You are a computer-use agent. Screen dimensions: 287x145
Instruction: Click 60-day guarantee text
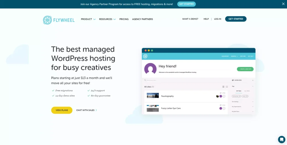tap(101, 96)
